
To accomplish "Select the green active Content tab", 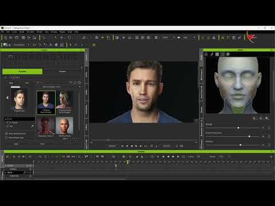I will tap(22, 72).
